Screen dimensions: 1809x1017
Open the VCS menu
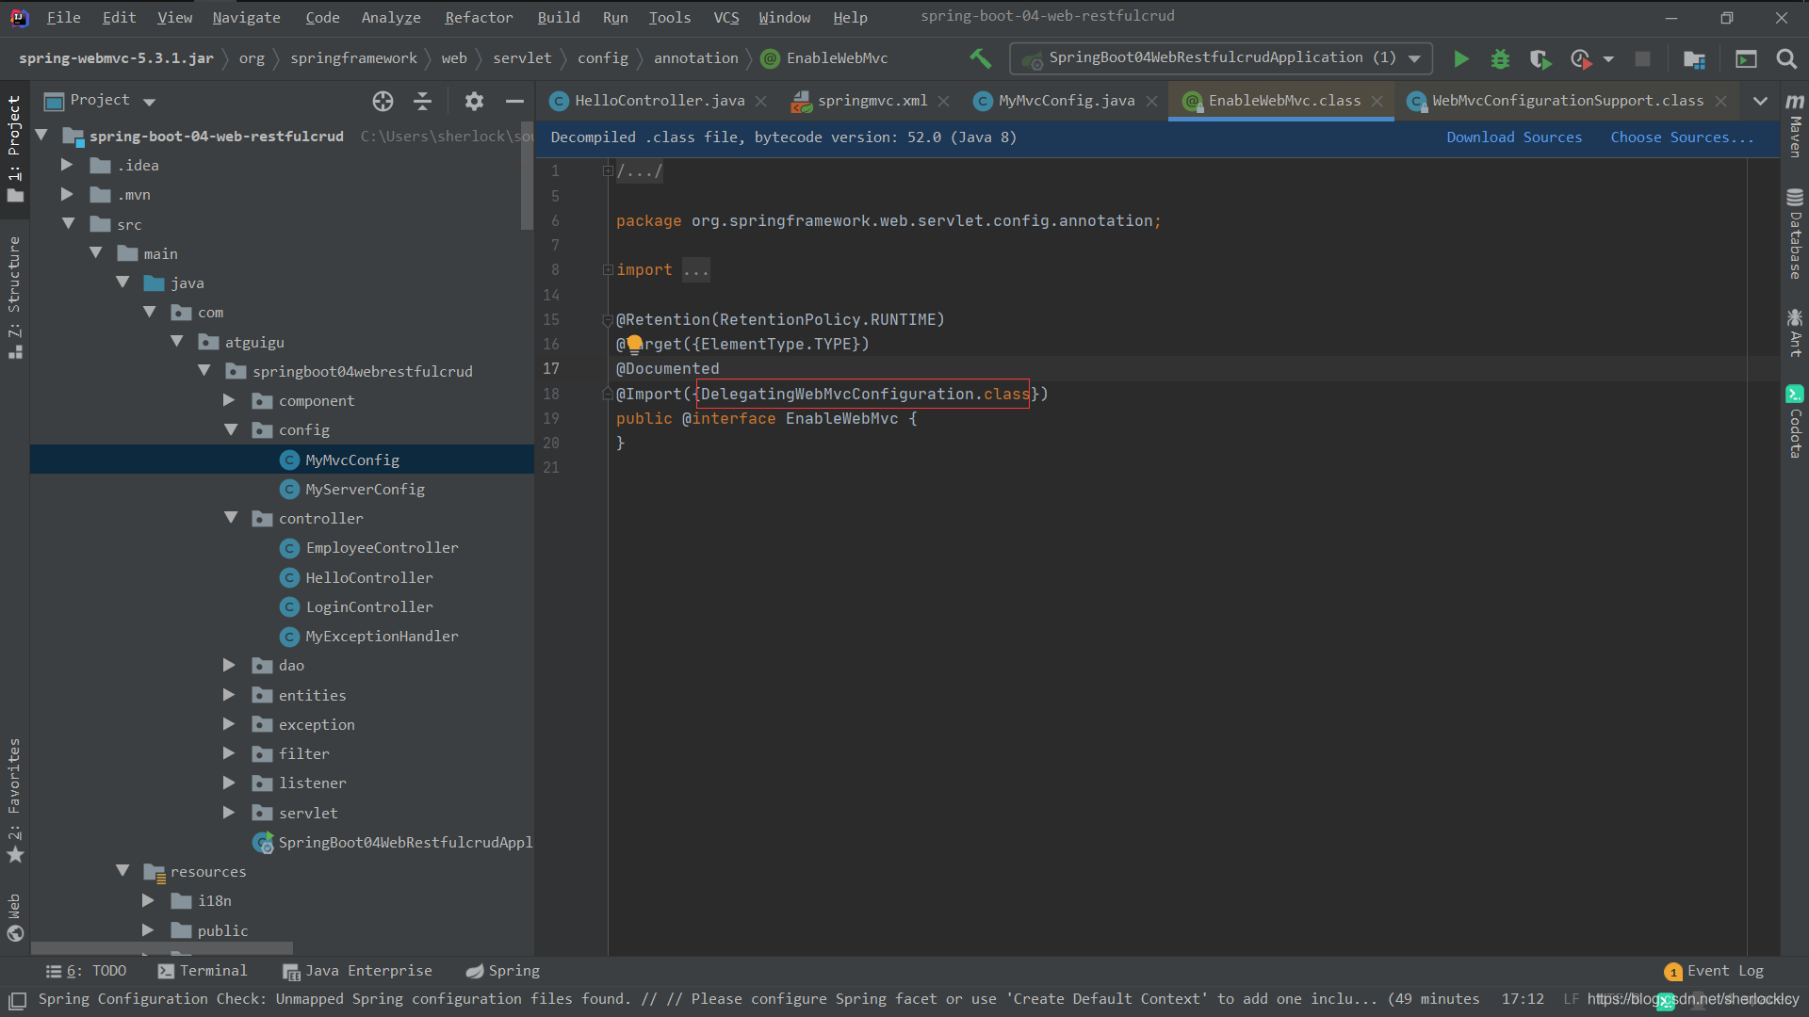726,17
